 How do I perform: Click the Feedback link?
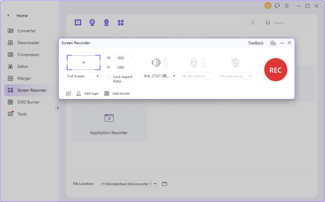pos(256,43)
